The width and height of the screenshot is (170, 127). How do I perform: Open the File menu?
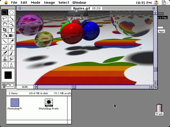14,2
